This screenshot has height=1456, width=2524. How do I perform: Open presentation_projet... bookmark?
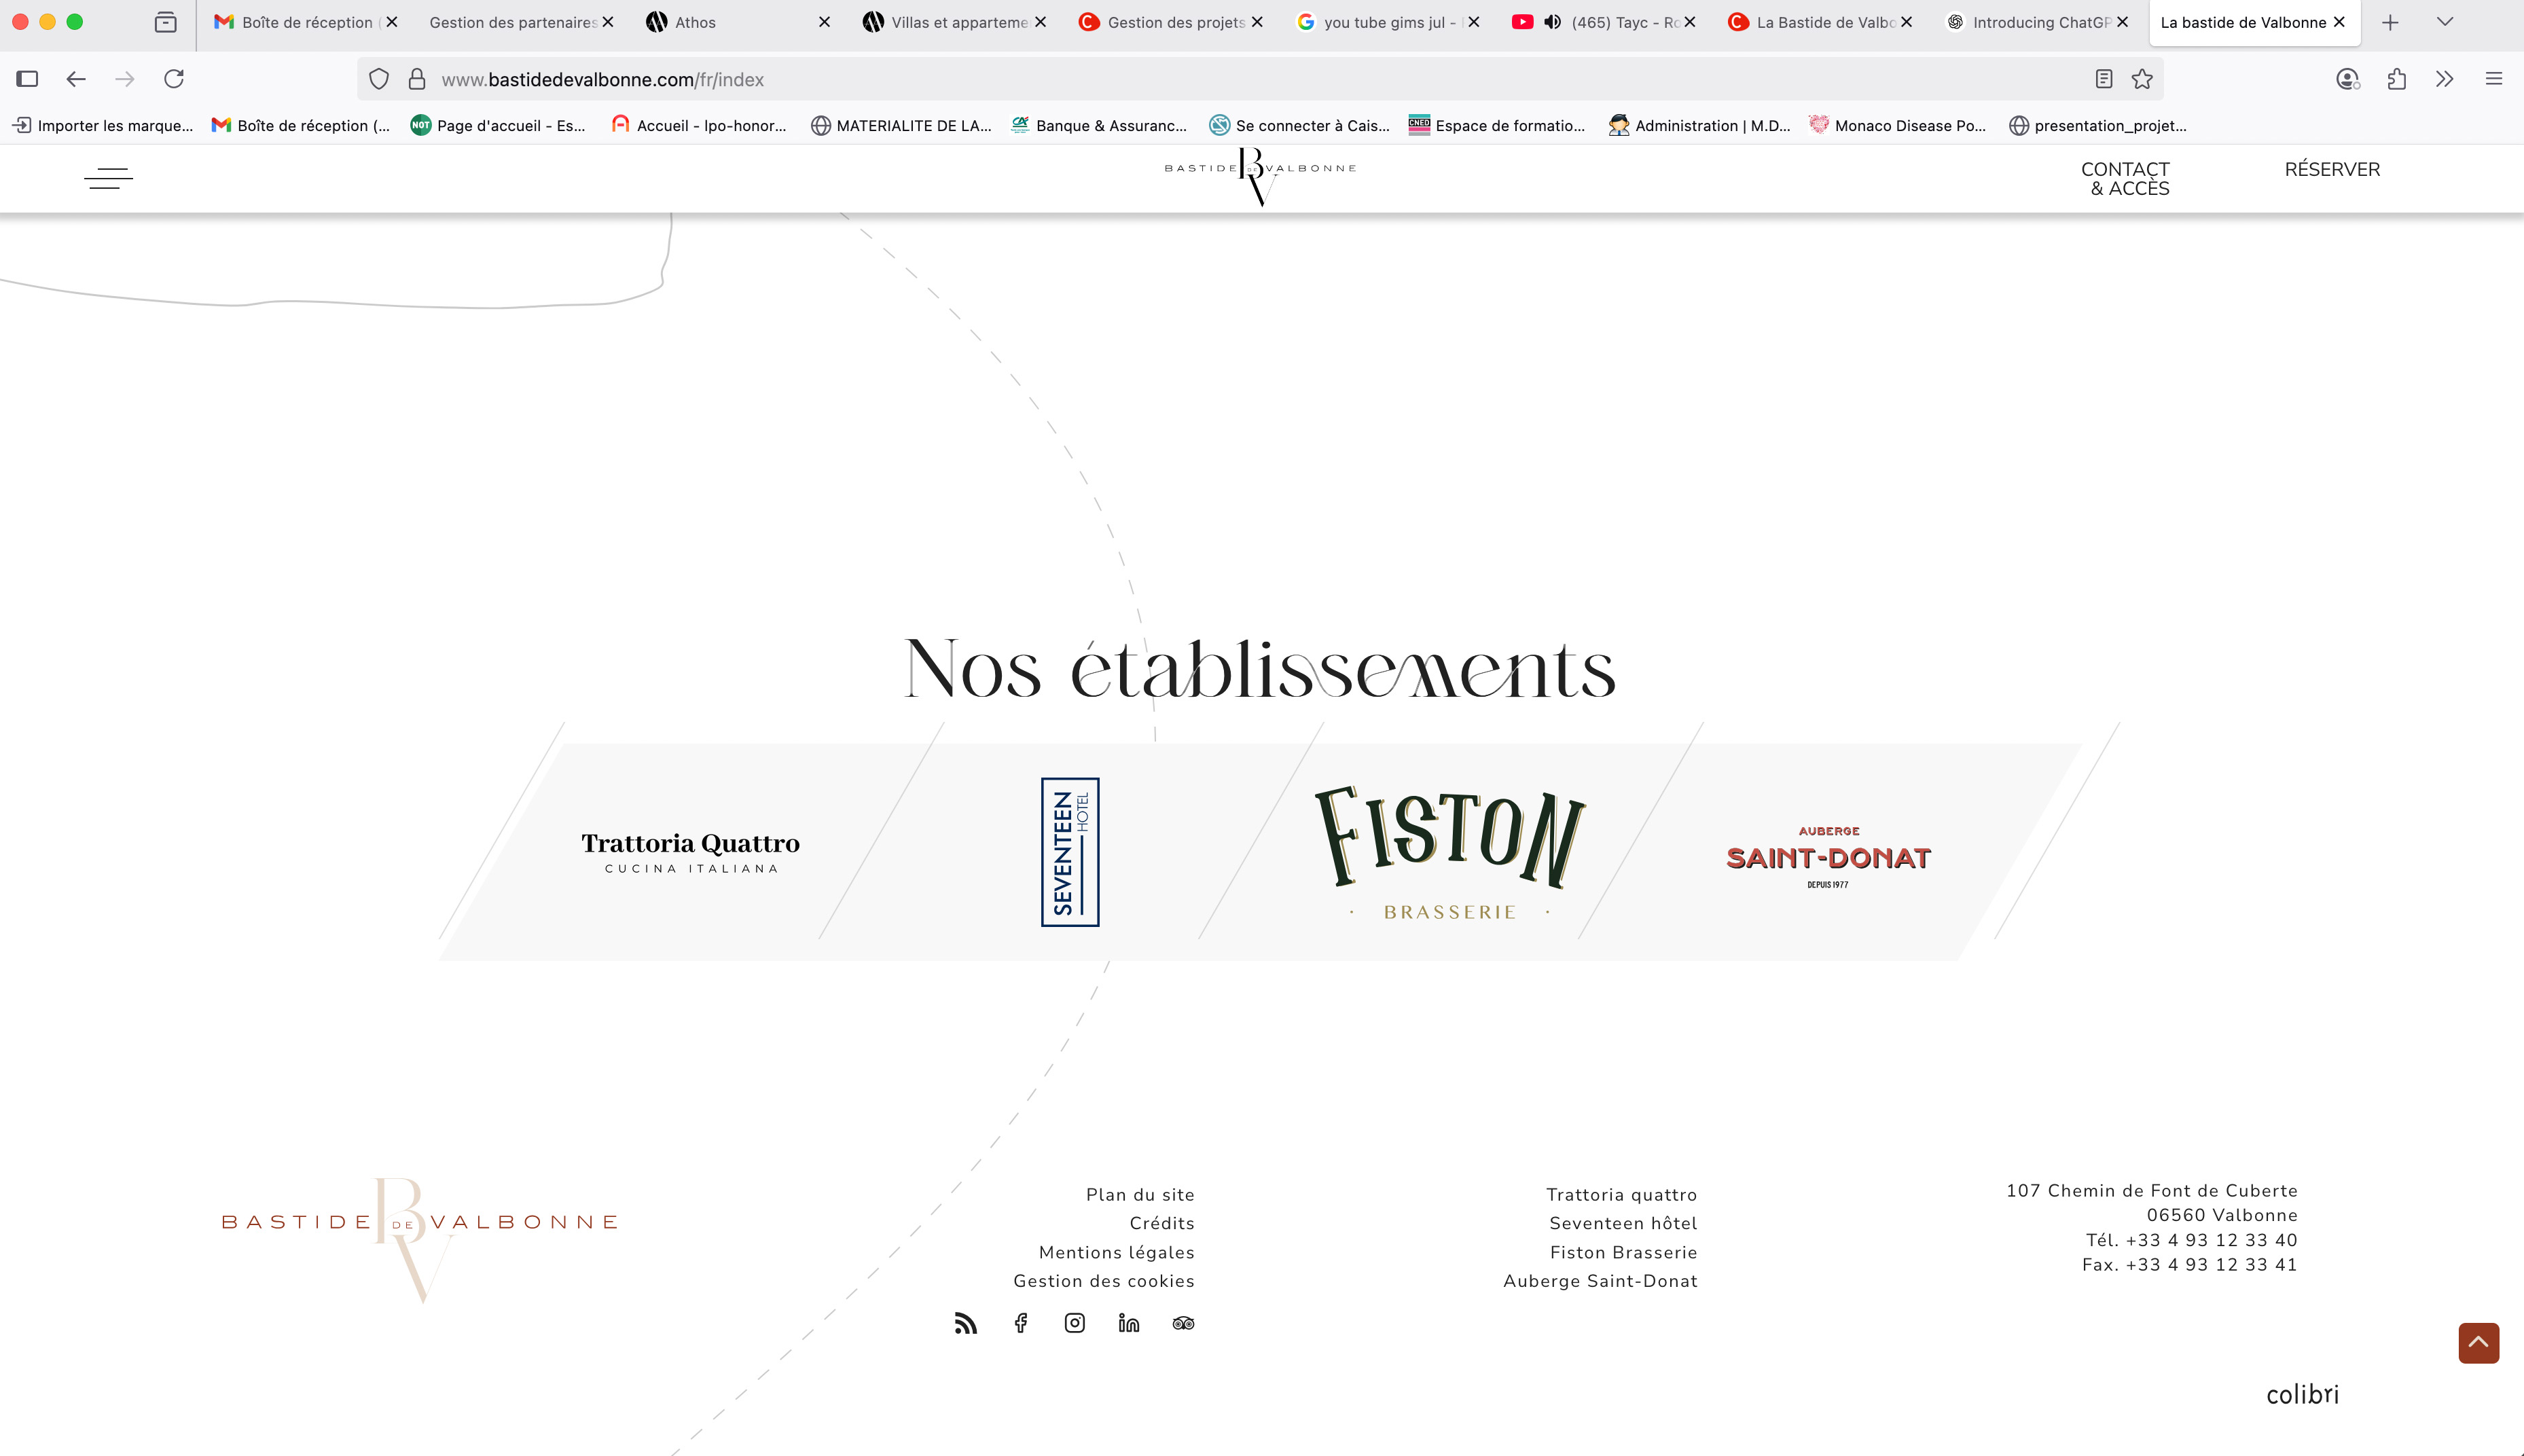click(x=2098, y=125)
